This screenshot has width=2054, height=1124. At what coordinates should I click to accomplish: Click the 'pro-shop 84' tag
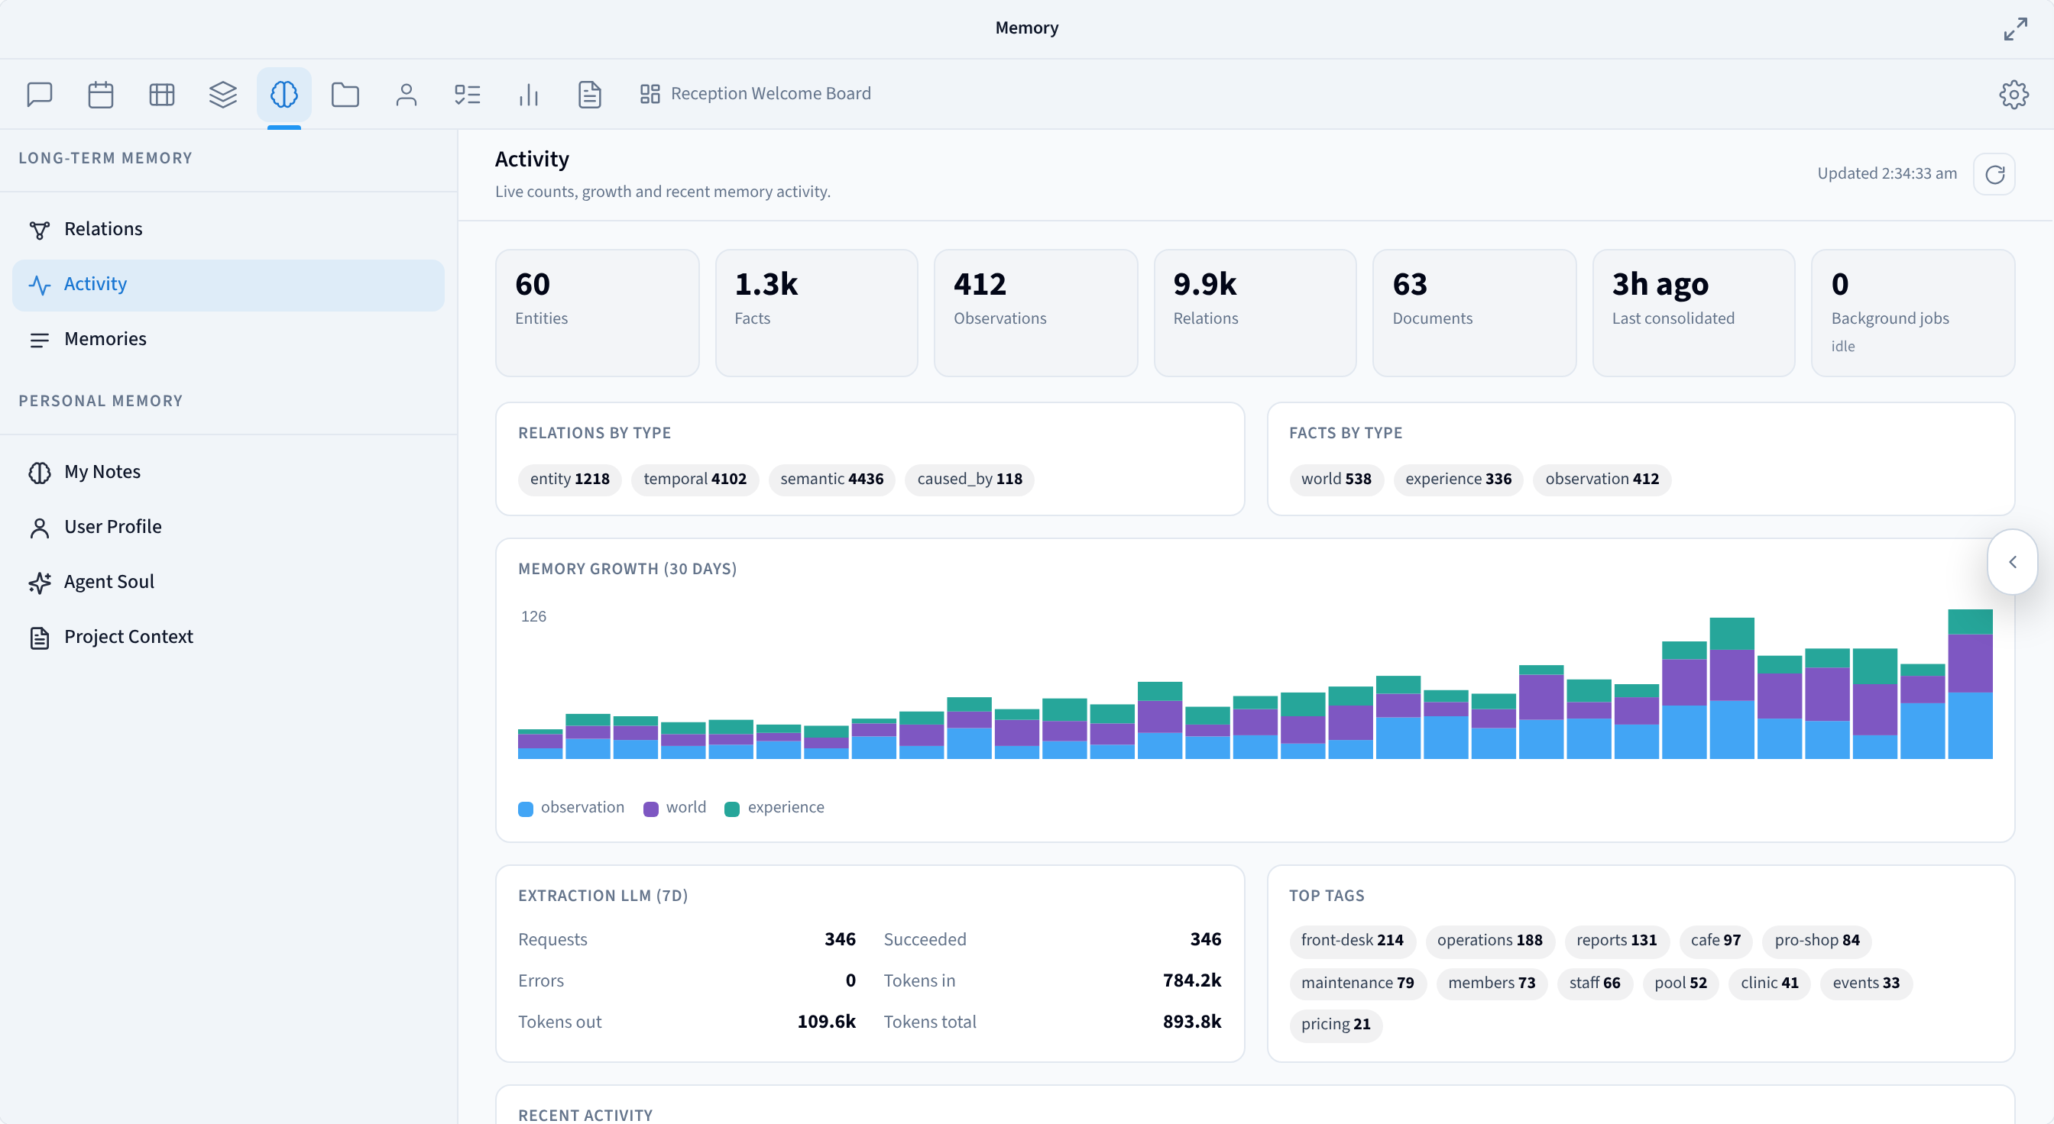(1817, 940)
